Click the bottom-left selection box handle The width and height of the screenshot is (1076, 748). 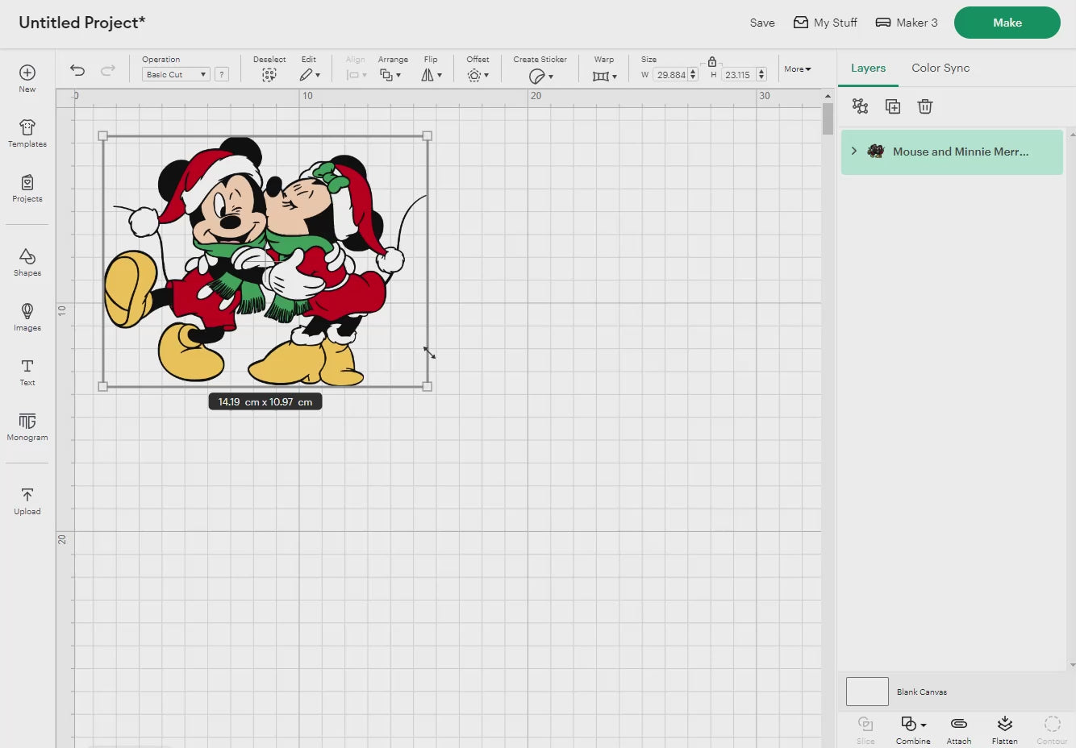102,387
